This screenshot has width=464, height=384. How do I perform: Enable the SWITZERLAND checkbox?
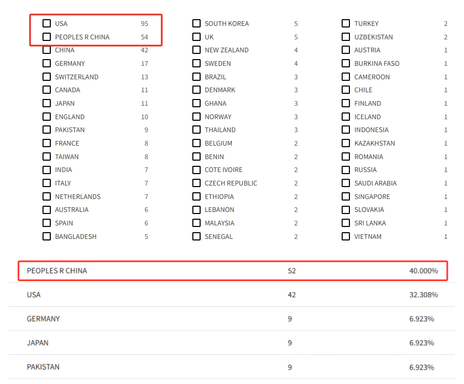coord(47,77)
